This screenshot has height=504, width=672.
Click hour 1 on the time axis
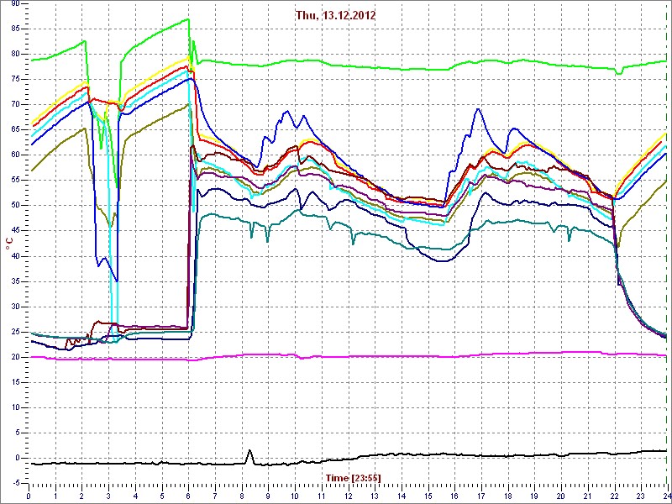55,496
